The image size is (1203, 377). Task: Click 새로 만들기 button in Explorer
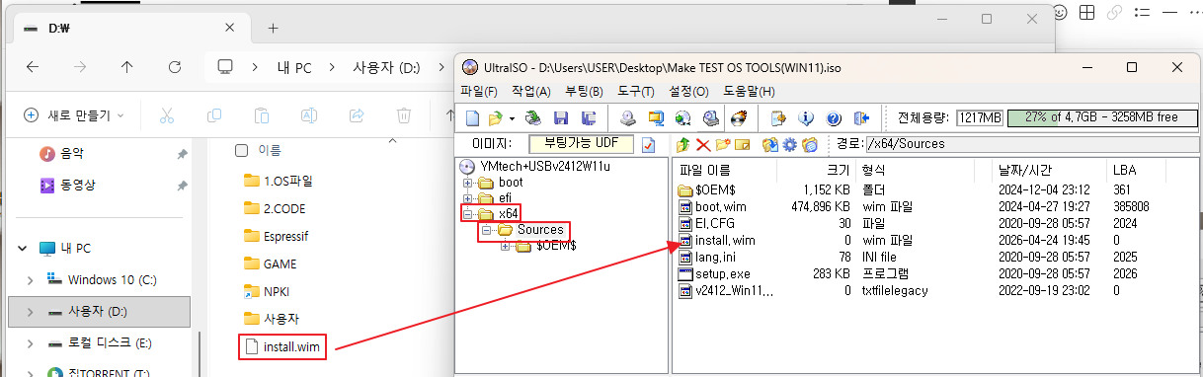(74, 115)
